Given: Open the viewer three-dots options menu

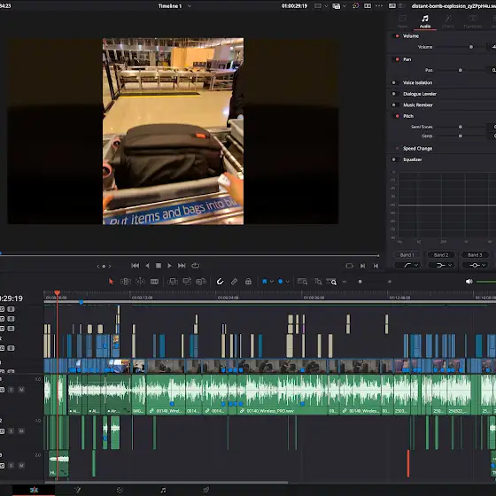Looking at the screenshot, I should coord(379,6).
